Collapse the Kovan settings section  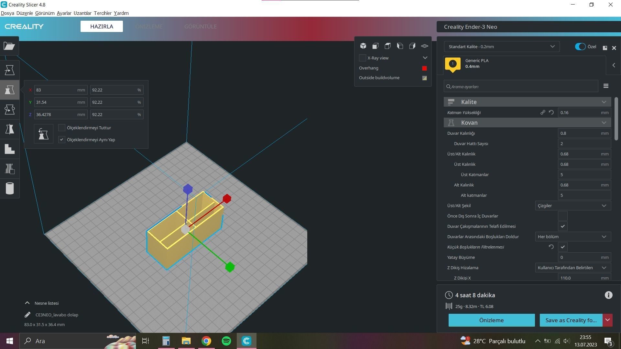pyautogui.click(x=604, y=123)
